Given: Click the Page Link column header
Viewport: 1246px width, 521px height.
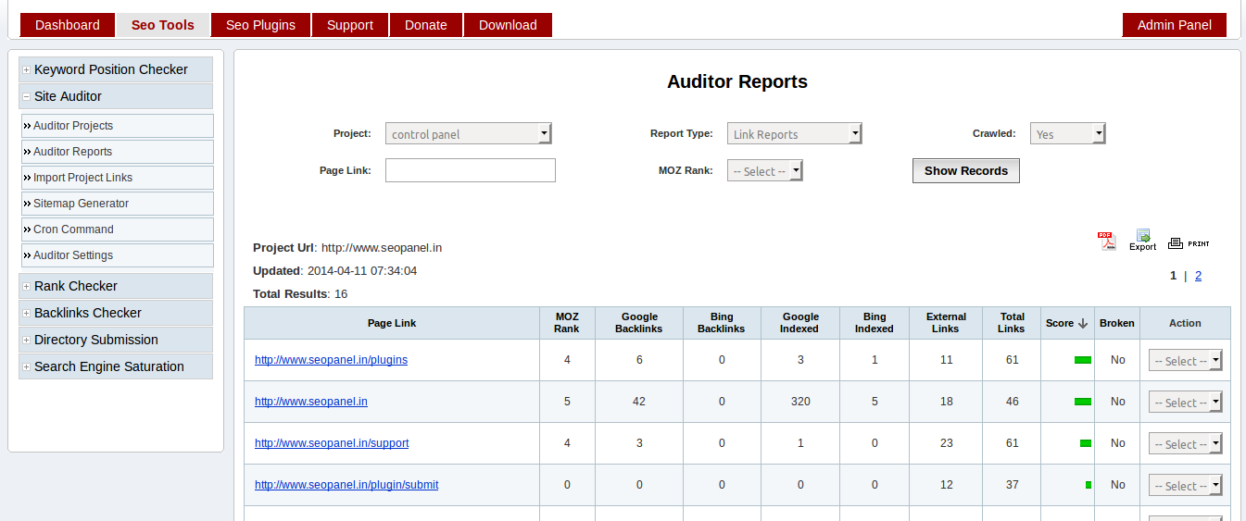Looking at the screenshot, I should (x=392, y=323).
